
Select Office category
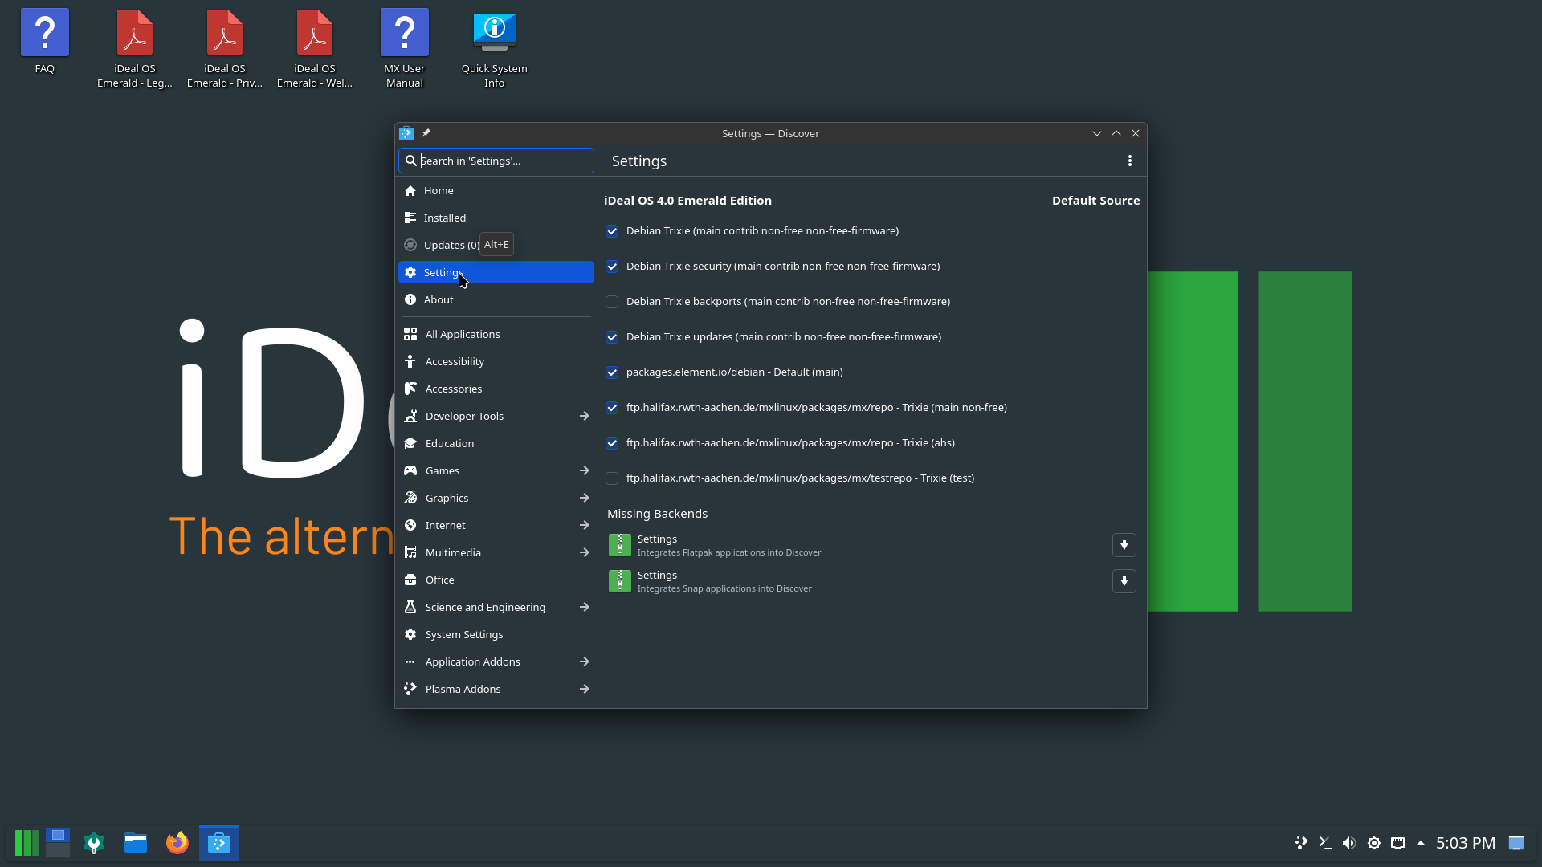(x=496, y=580)
